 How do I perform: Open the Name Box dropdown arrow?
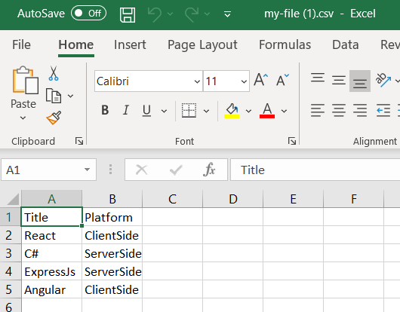87,170
